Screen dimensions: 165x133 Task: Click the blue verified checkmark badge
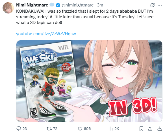58,5
